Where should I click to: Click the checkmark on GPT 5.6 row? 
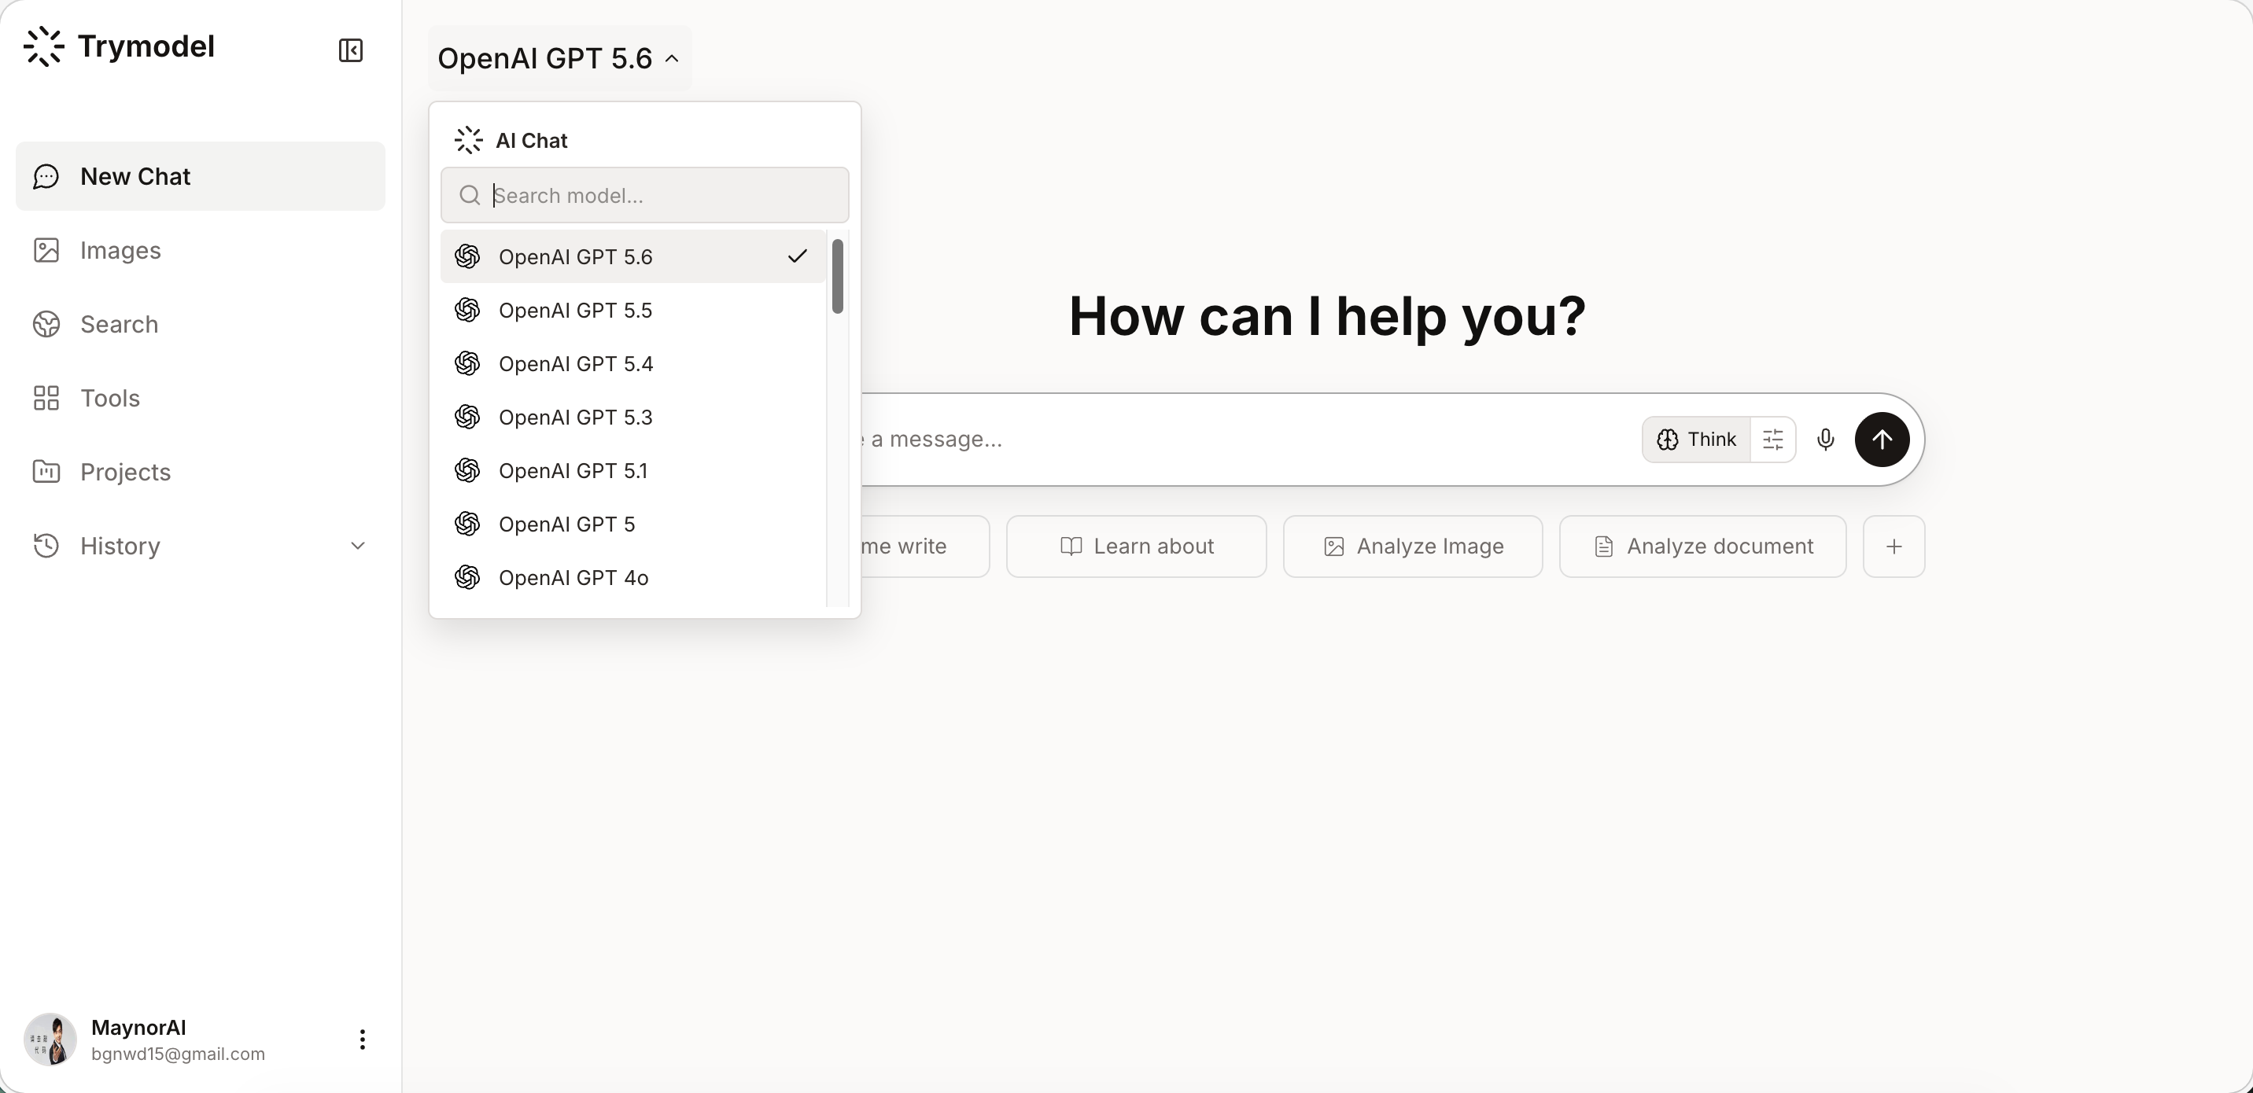click(798, 256)
